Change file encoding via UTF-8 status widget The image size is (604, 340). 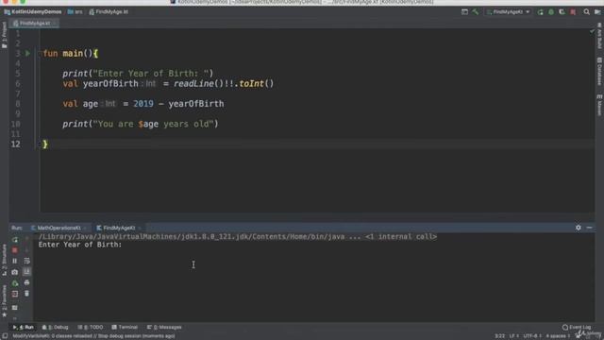pyautogui.click(x=532, y=336)
